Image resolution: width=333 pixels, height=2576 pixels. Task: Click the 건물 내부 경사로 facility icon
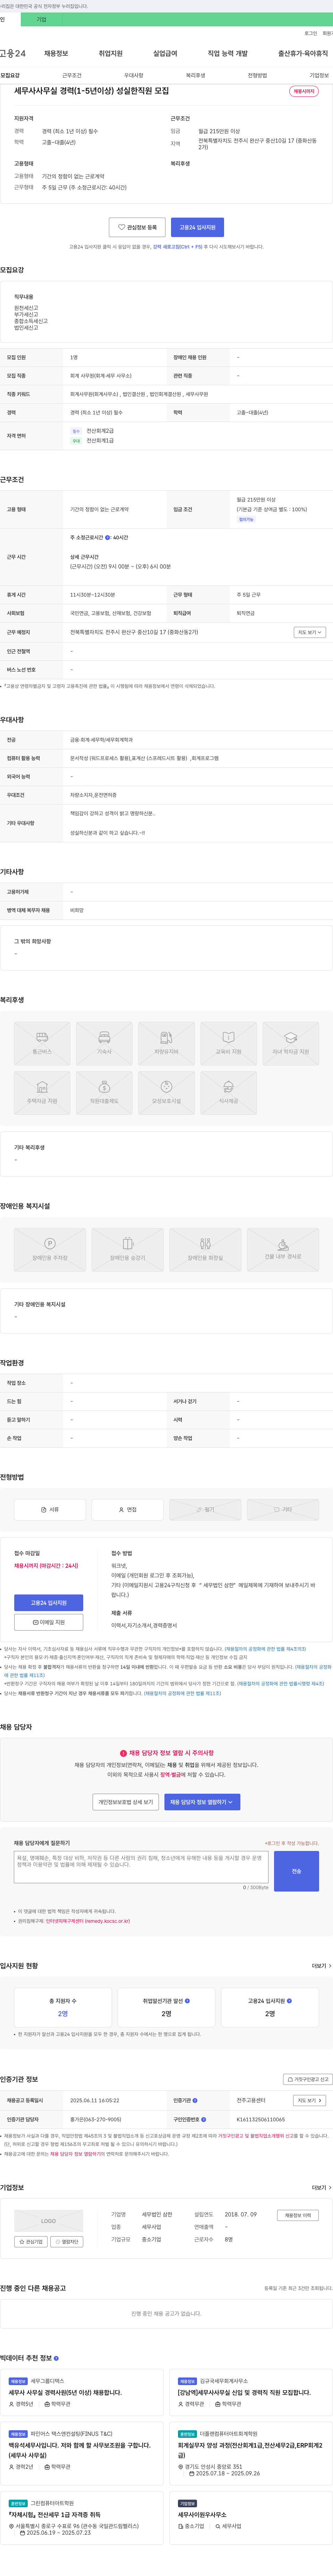(283, 1250)
